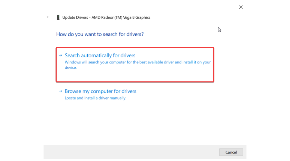The height and width of the screenshot is (161, 290).
Task: Click the heading How do you want to search
Action: pyautogui.click(x=100, y=34)
